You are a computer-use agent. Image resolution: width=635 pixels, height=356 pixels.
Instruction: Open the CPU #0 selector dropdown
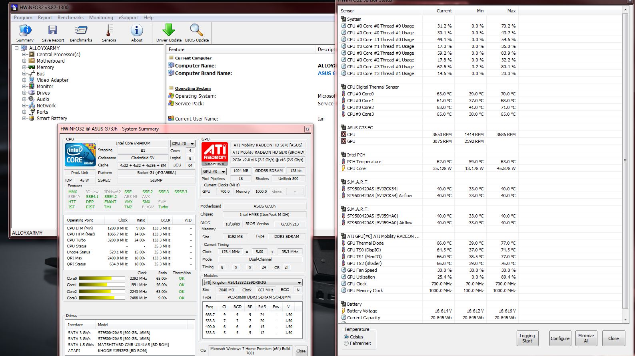pyautogui.click(x=183, y=143)
